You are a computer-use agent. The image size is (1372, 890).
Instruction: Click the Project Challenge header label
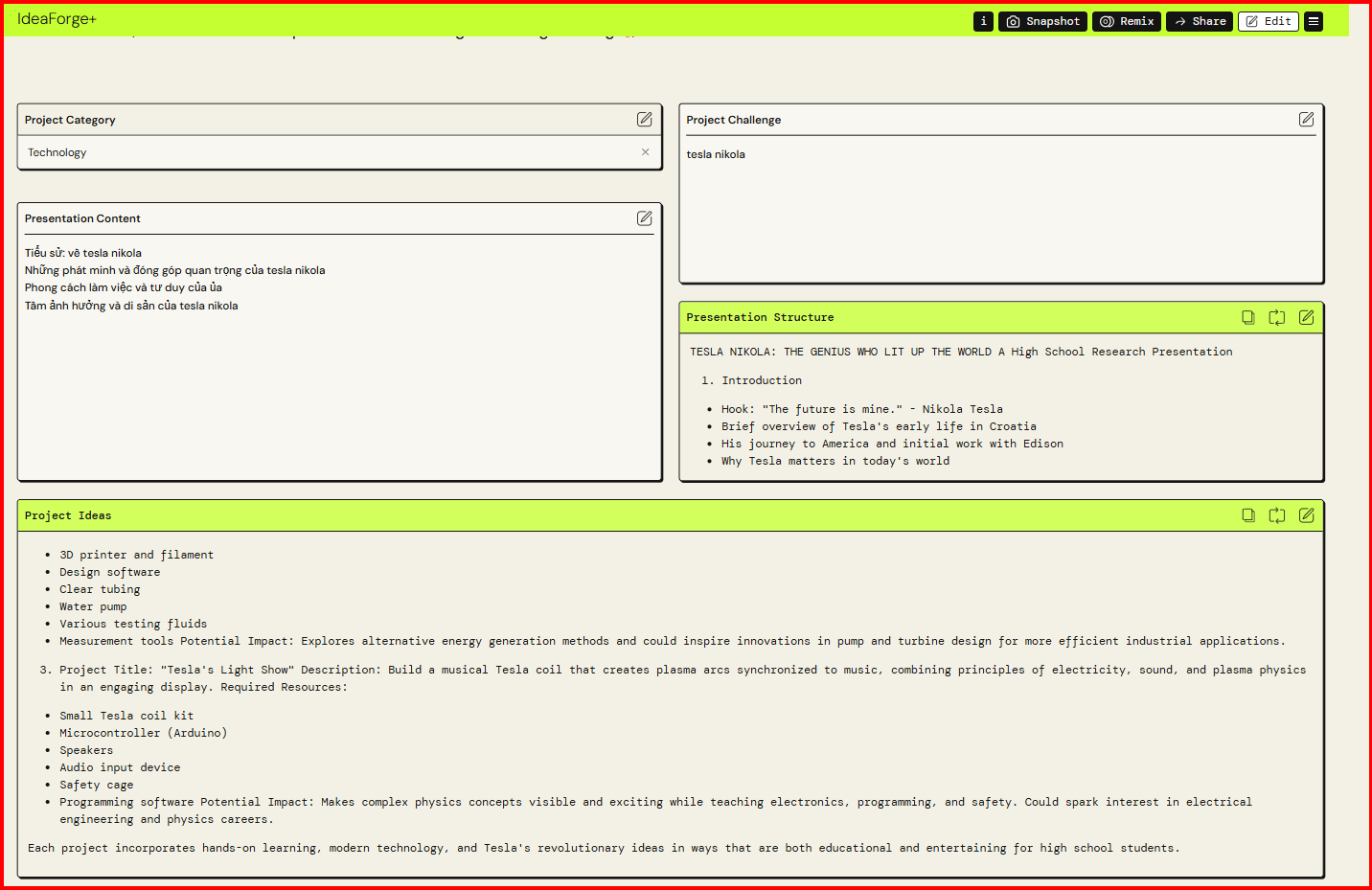coord(733,120)
